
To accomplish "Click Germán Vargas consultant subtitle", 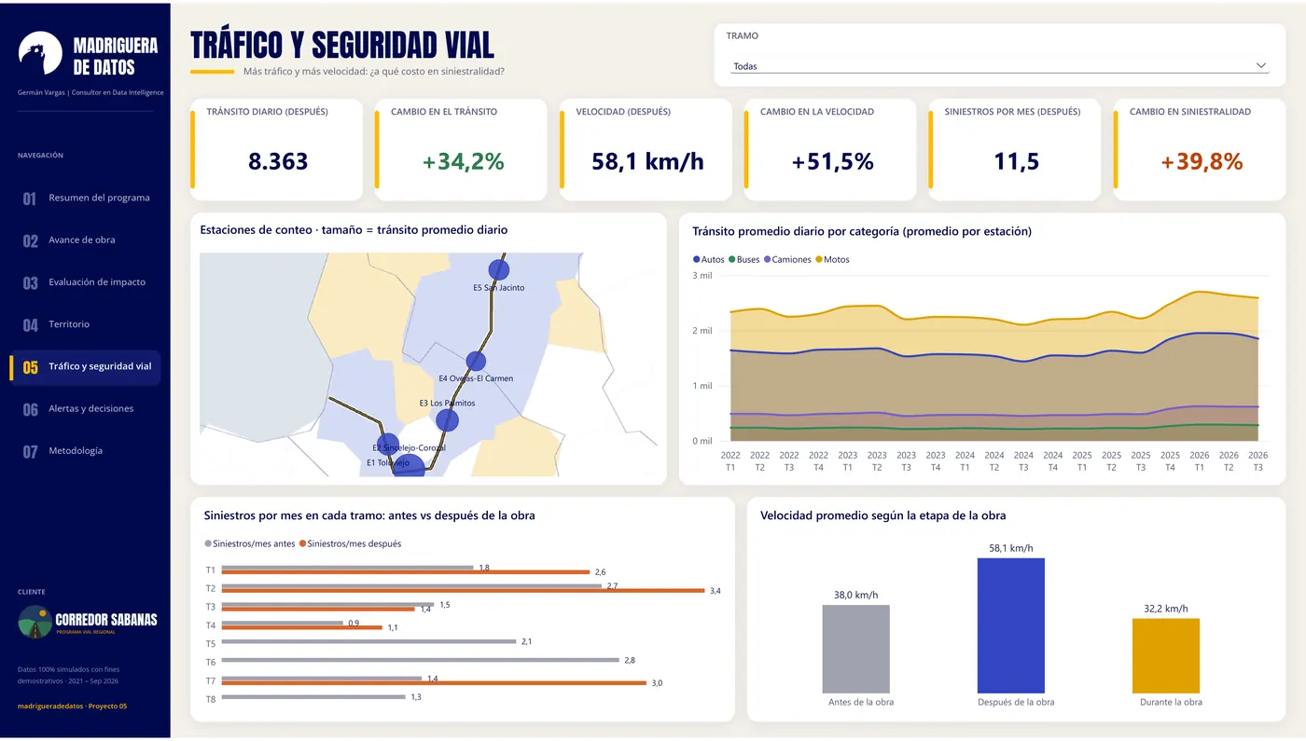I will [x=90, y=92].
